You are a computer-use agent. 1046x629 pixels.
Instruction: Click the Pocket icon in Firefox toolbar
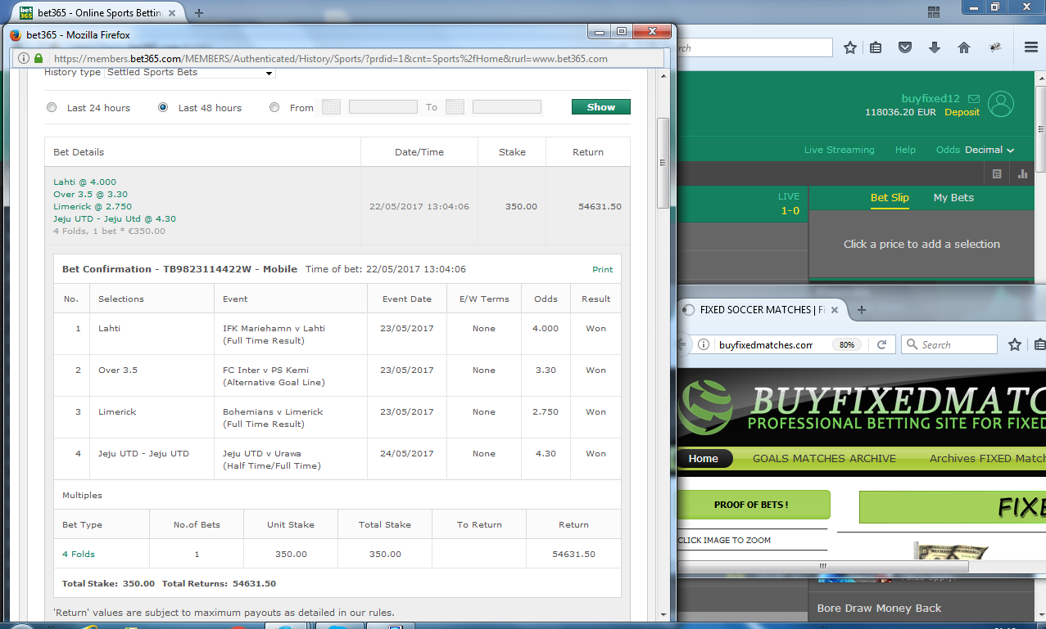tap(905, 47)
